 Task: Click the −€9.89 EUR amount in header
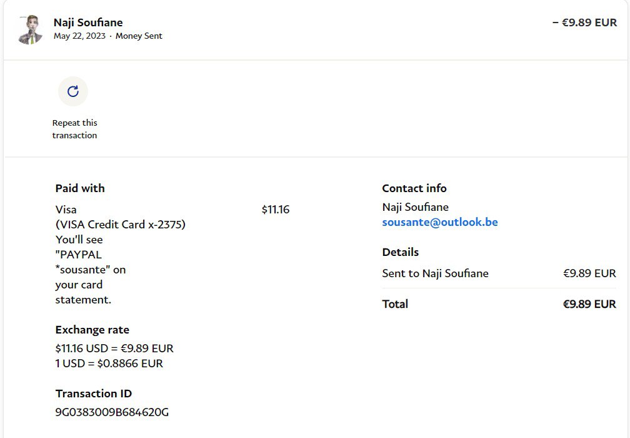584,23
